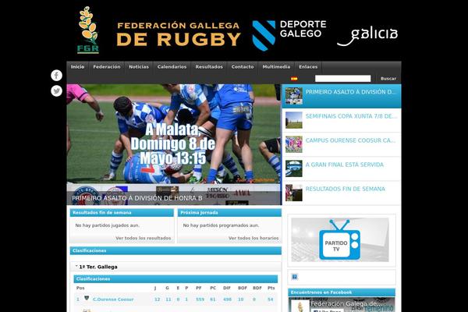Click 'No hay partidos programados aun.' text
The image size is (468, 312).
tap(222, 225)
